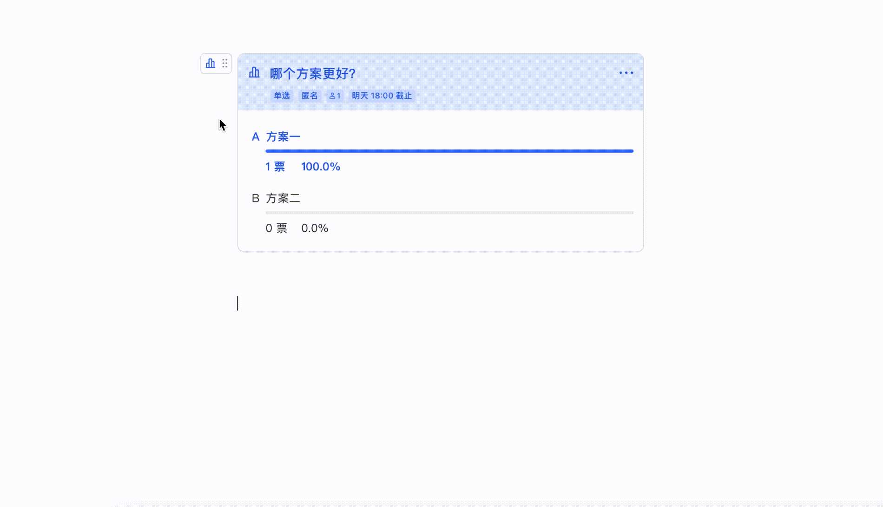The width and height of the screenshot is (883, 507).
Task: Click the poll block type icon in left handle
Action: coord(211,64)
